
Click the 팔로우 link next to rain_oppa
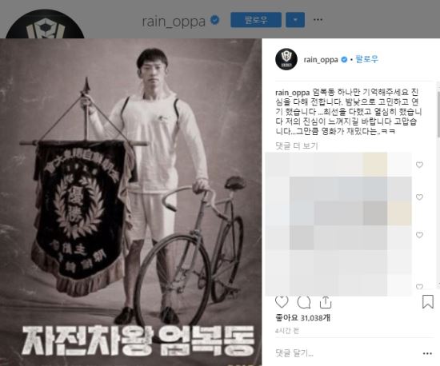pos(367,59)
